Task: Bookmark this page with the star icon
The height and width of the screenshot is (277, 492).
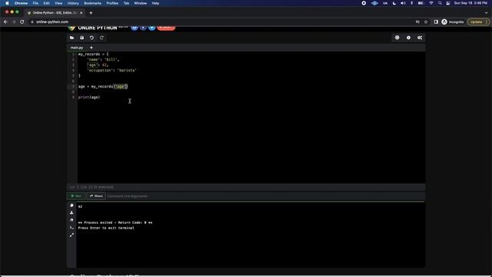Action: (x=426, y=22)
